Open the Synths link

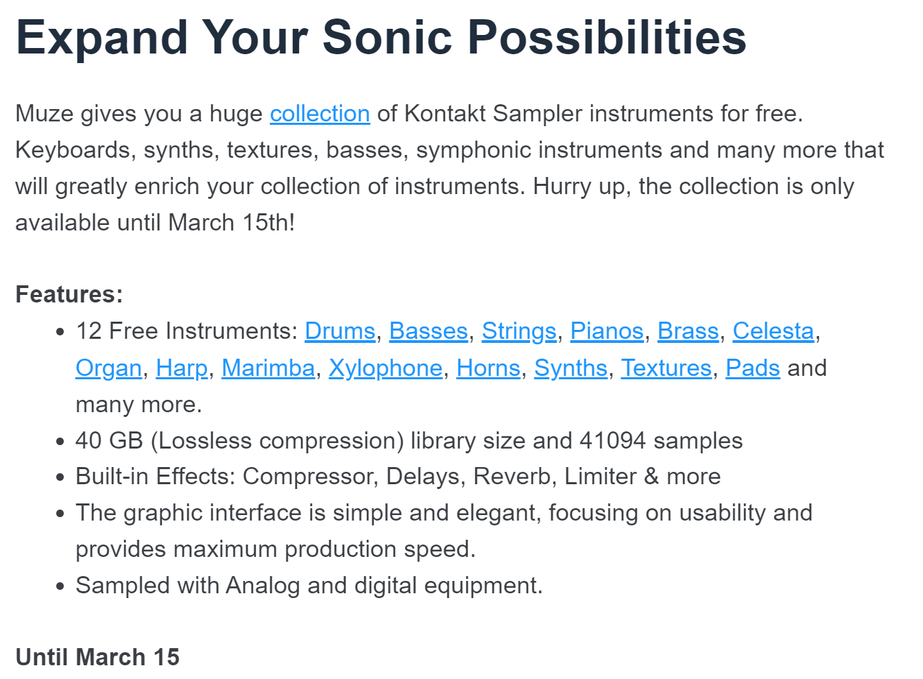[571, 368]
